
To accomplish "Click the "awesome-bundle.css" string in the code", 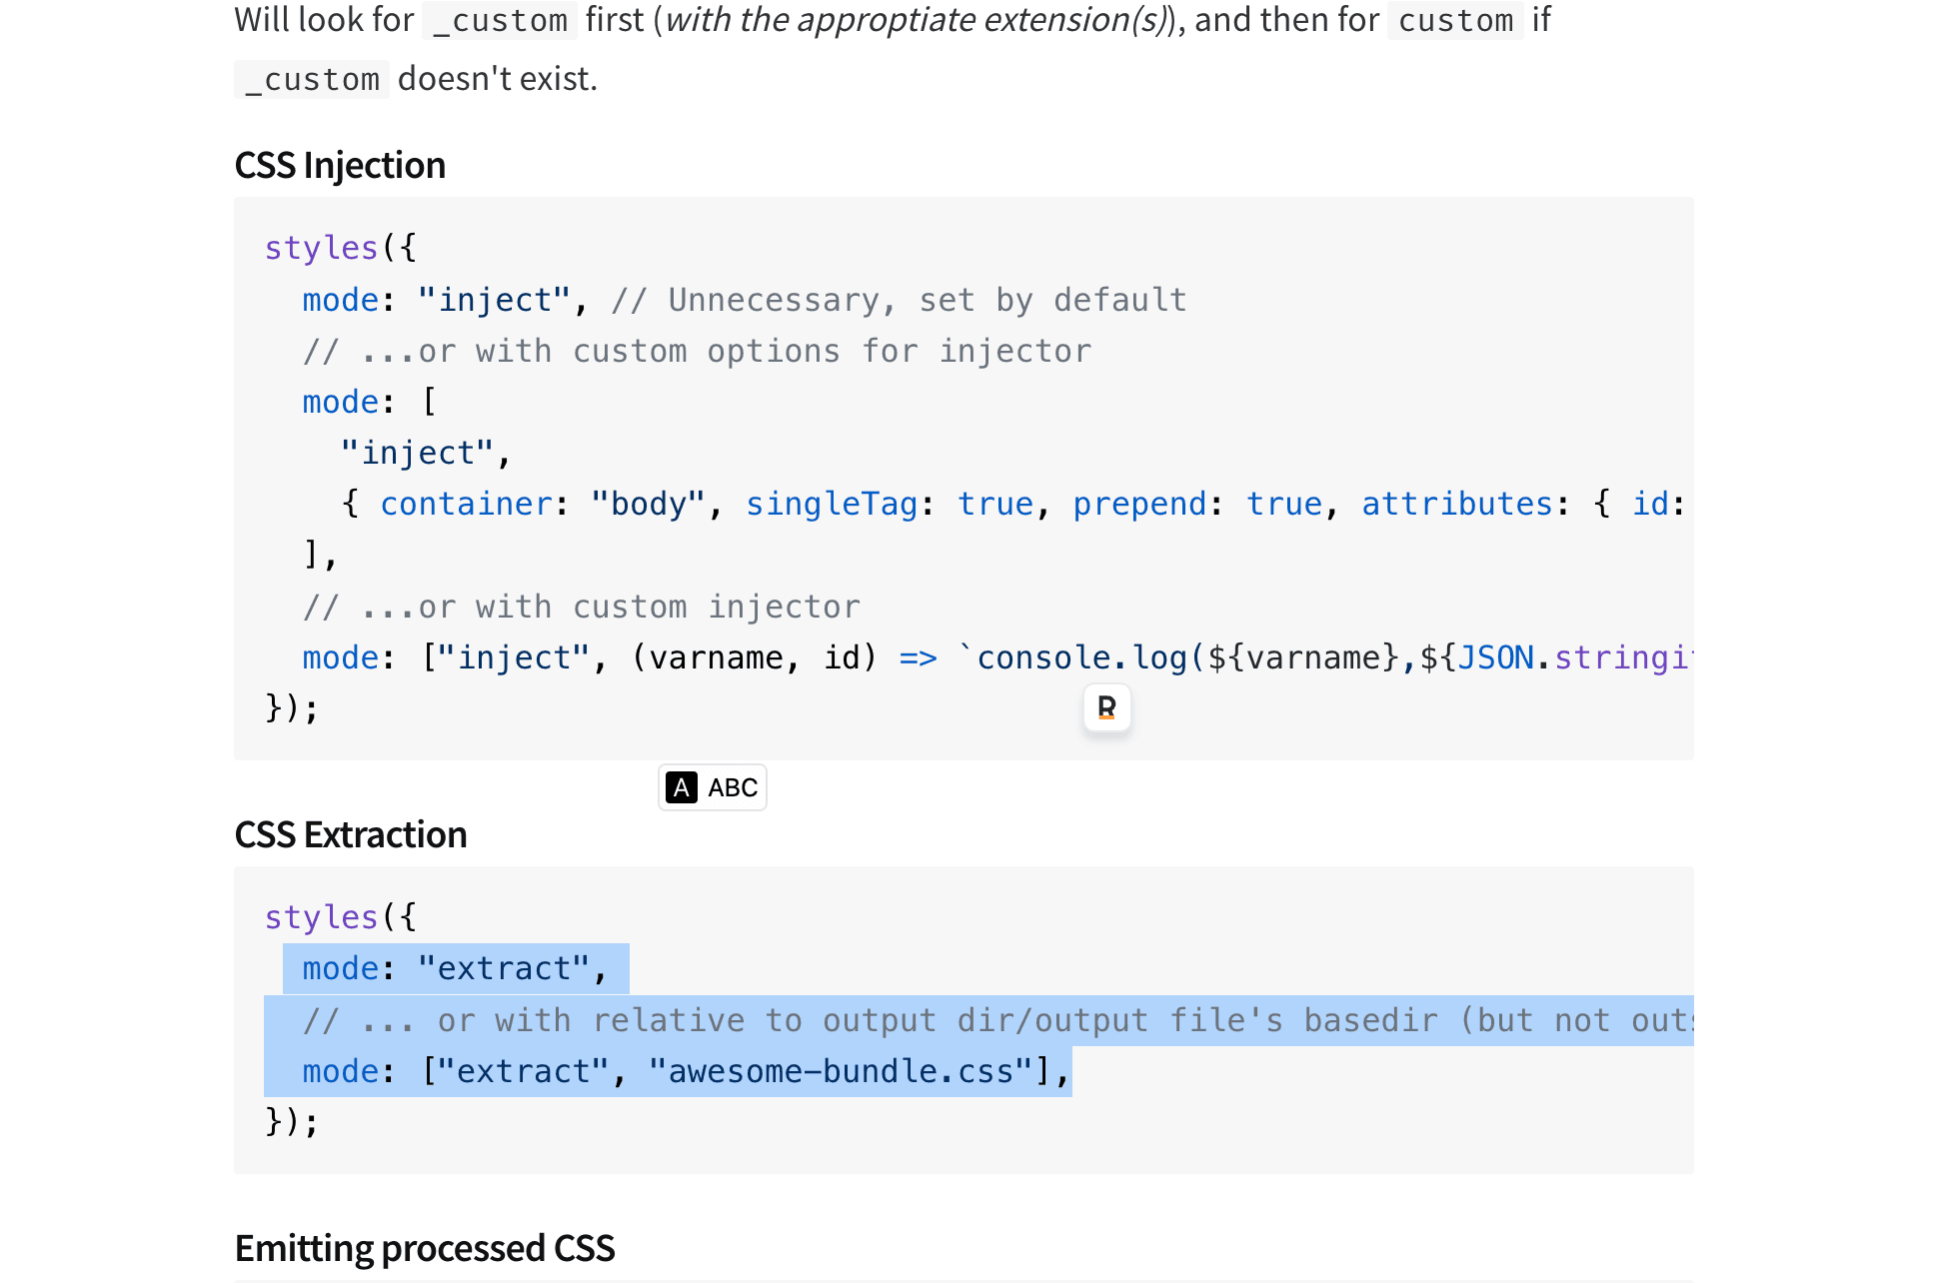I will (840, 1072).
